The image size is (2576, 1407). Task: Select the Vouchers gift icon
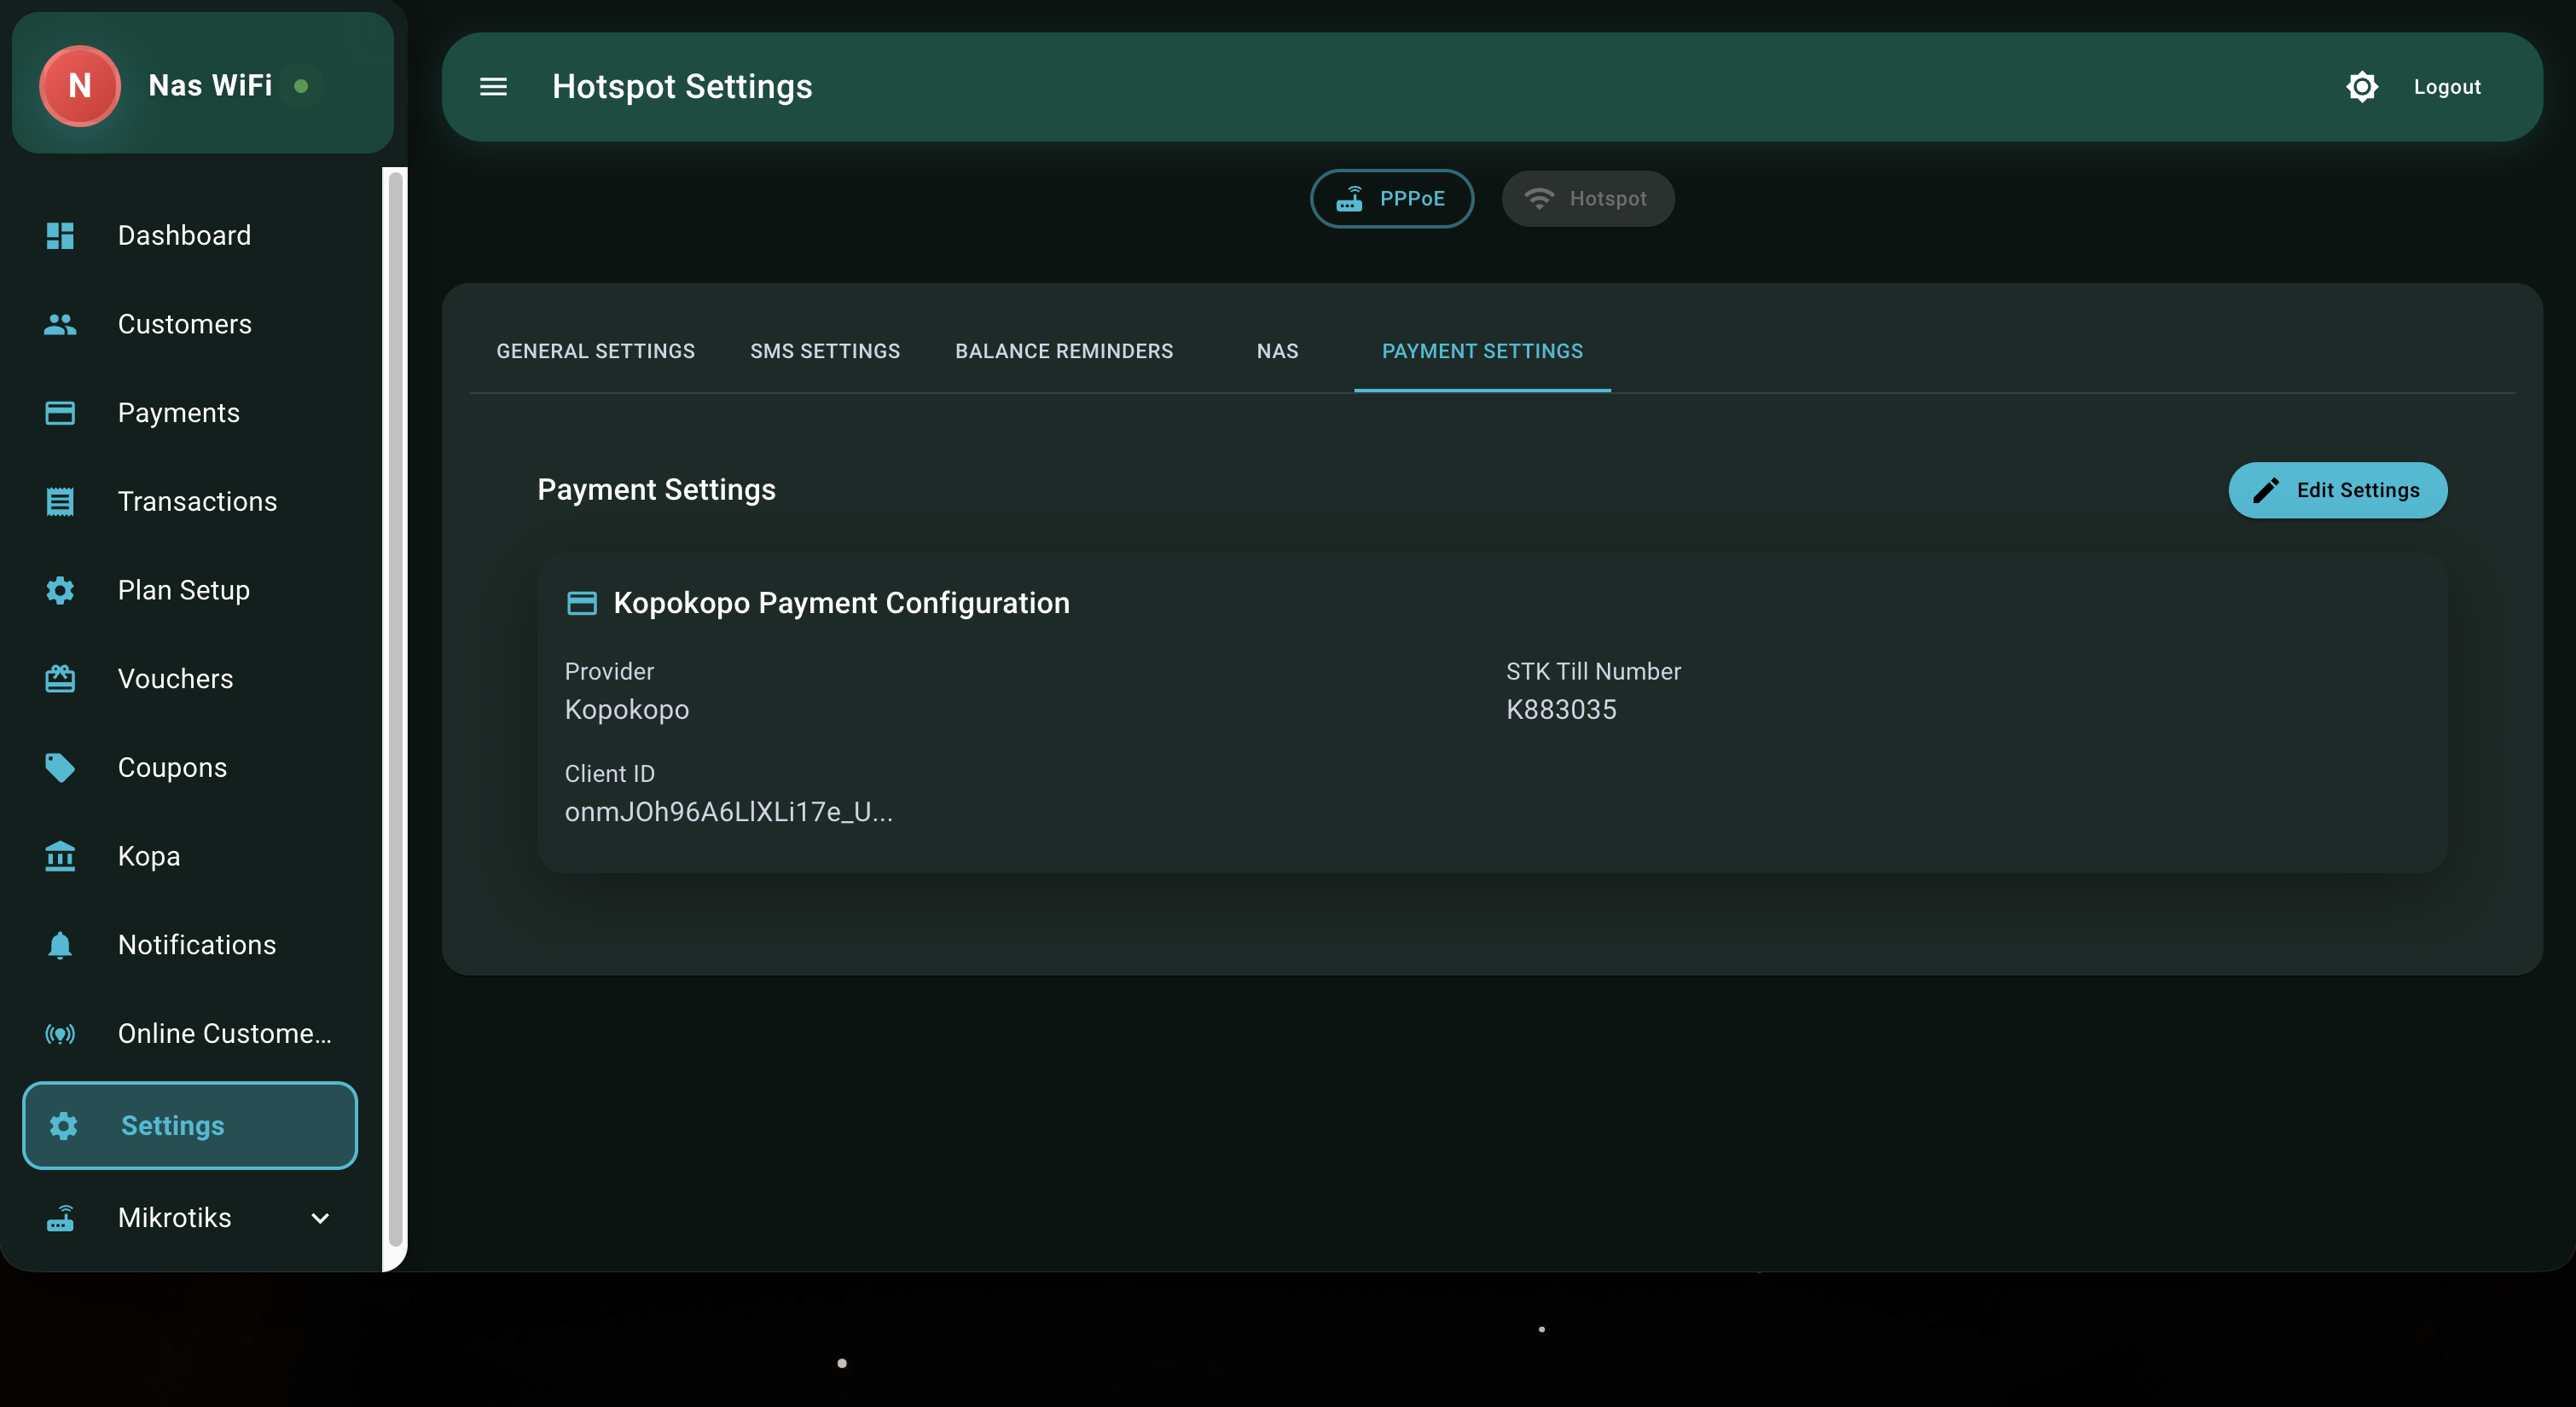click(x=59, y=678)
